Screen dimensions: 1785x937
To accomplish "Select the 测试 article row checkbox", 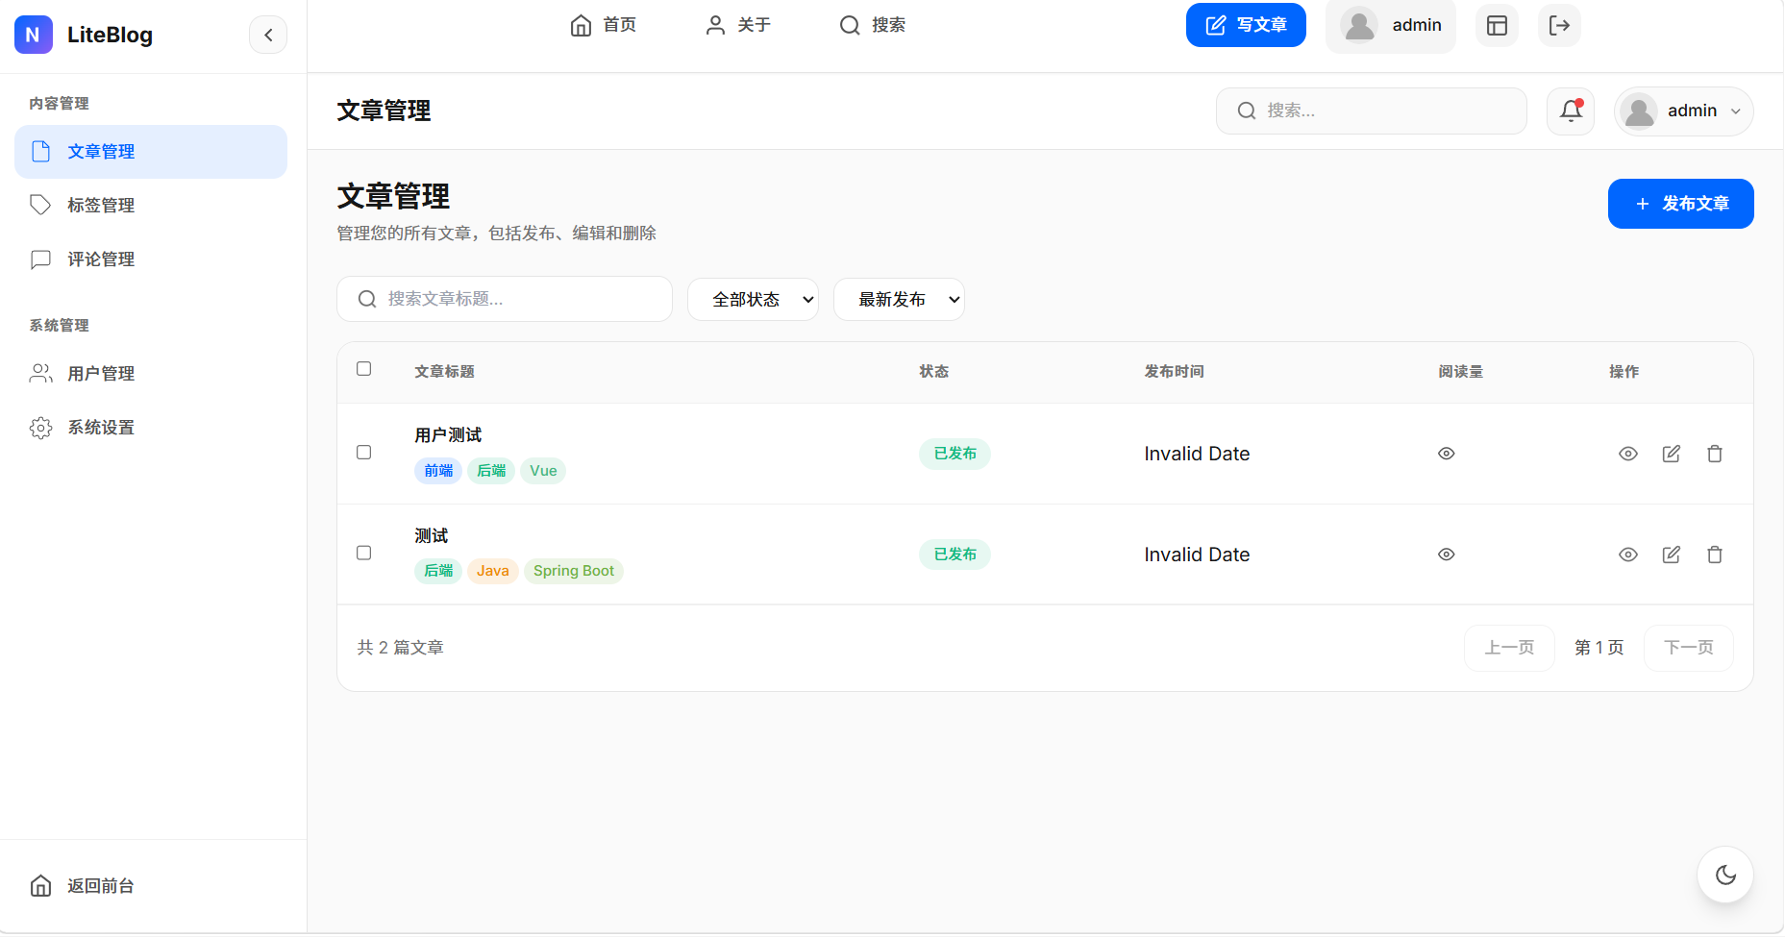I will pos(363,554).
